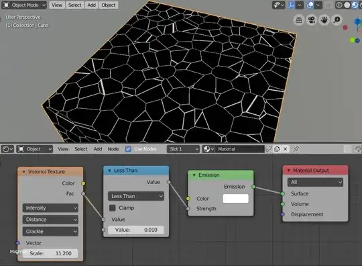
Task: Open the Slot 1 material slot dropdown
Action: click(183, 149)
